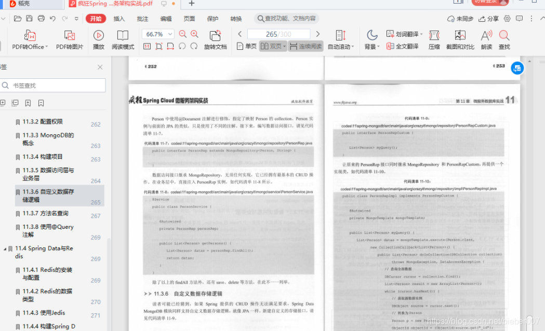Open the 划词翻译 word translation dropdown
The image size is (545, 331).
404,34
